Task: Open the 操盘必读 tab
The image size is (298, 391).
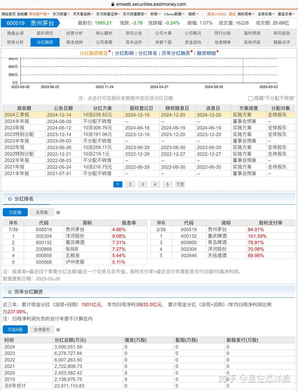Action: [x=15, y=33]
